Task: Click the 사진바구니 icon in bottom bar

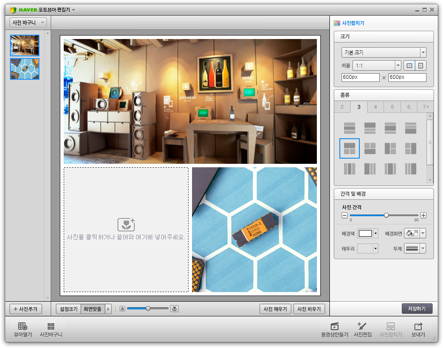Action: (x=51, y=330)
